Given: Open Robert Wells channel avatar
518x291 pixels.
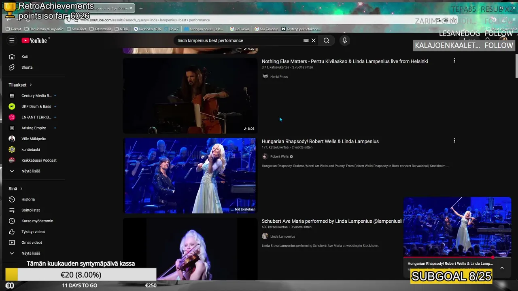Looking at the screenshot, I should (265, 156).
